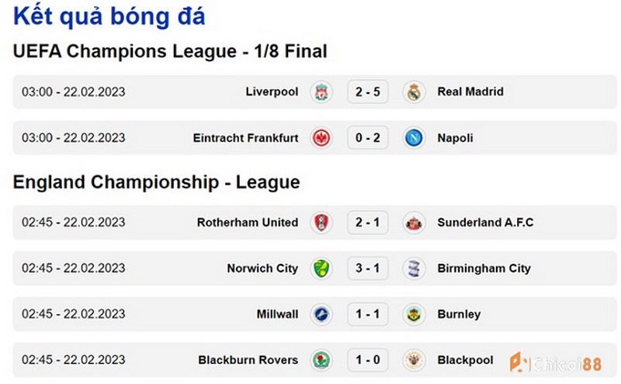The width and height of the screenshot is (621, 384).
Task: Click the Napoli club badge
Action: pyautogui.click(x=414, y=138)
